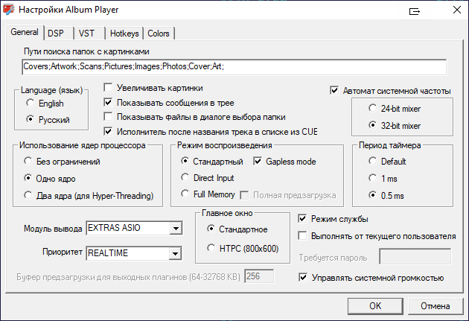Switch to the General tab

25,32
